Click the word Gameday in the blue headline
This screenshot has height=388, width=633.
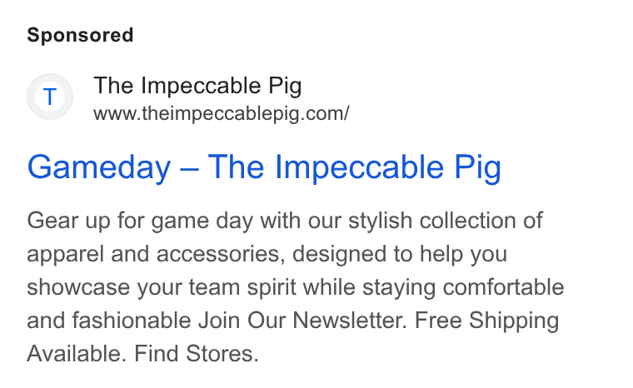tap(99, 168)
